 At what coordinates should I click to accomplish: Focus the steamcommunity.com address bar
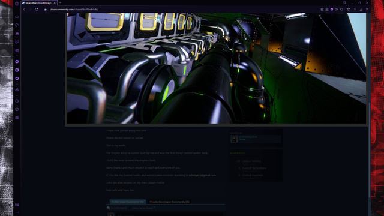pyautogui.click(x=74, y=10)
